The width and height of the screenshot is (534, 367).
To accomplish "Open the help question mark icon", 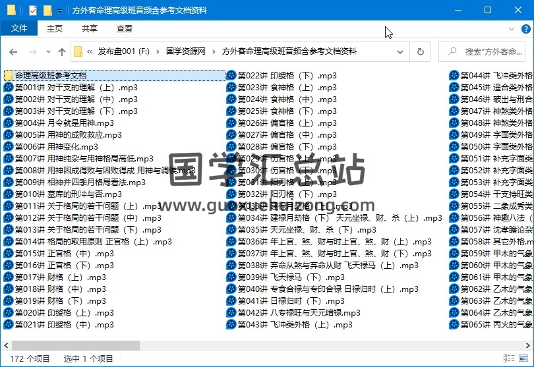I will 526,29.
